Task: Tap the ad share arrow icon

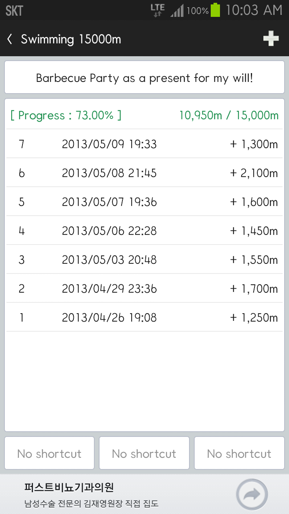Action: pyautogui.click(x=252, y=494)
